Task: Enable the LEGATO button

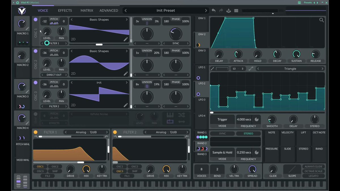Action: click(x=314, y=176)
